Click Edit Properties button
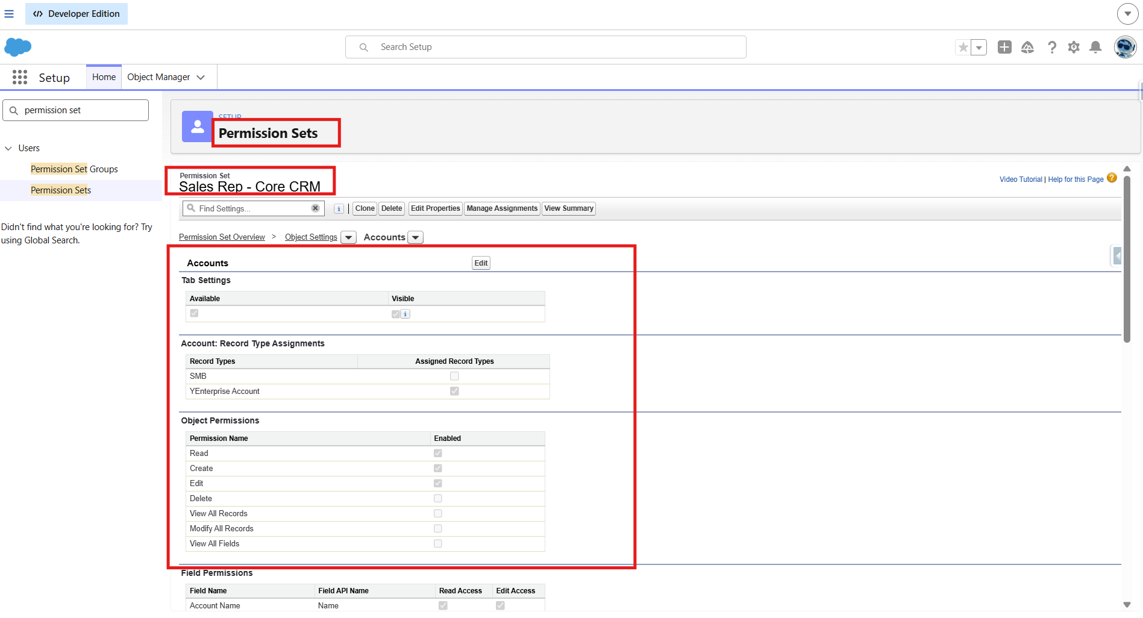The image size is (1143, 618). [x=435, y=208]
